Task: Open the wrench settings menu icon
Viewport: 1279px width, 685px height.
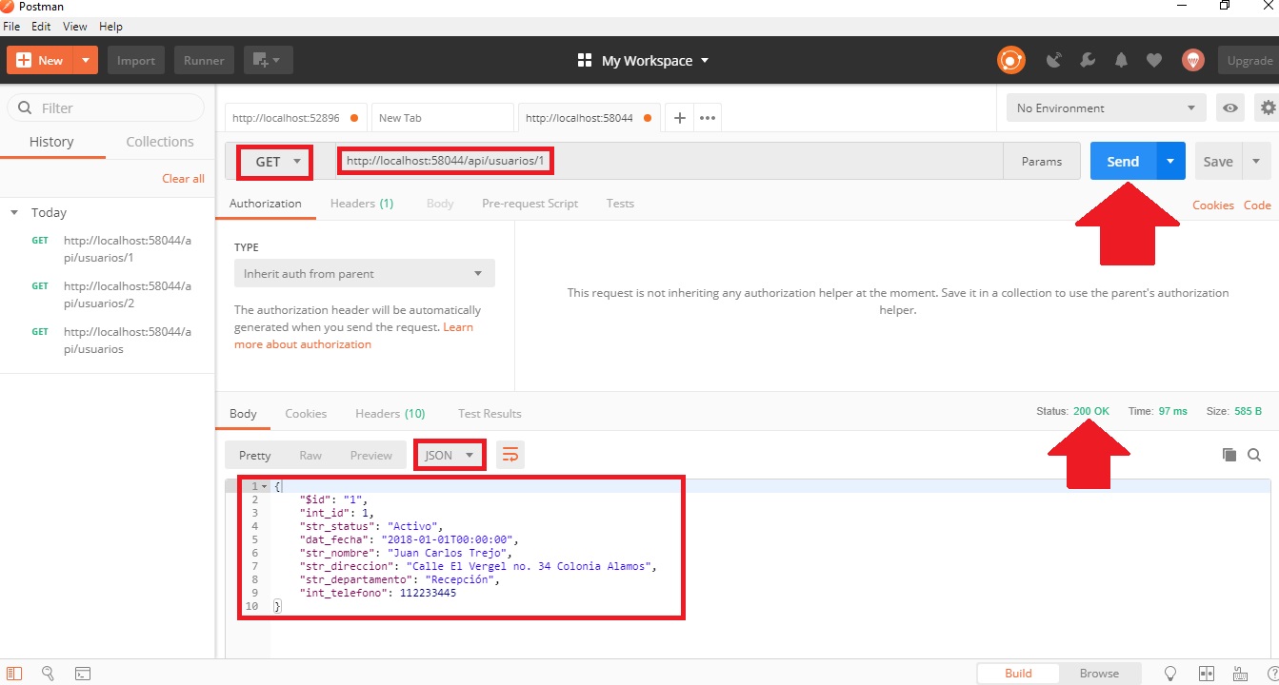Action: [1087, 60]
